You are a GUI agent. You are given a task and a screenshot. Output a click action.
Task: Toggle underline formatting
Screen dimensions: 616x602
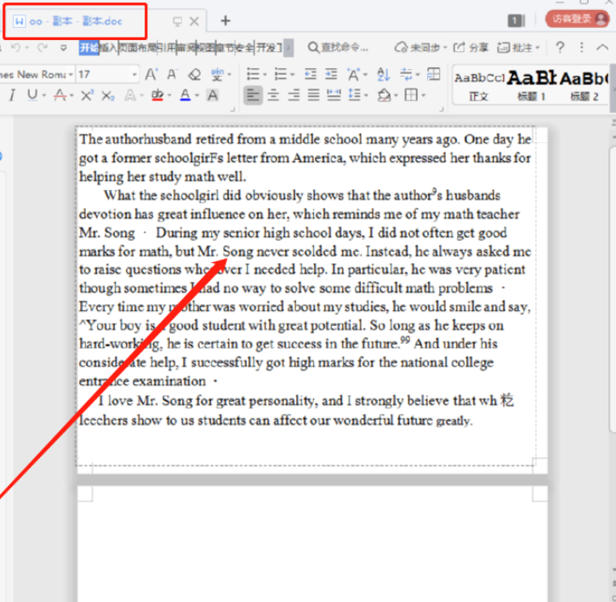tap(32, 95)
